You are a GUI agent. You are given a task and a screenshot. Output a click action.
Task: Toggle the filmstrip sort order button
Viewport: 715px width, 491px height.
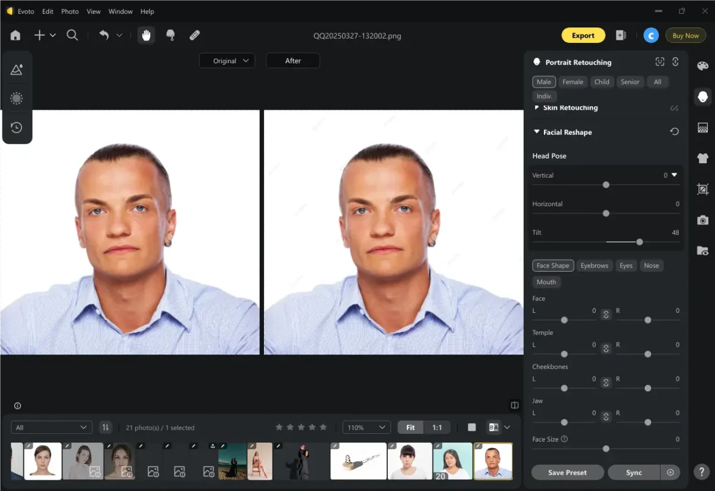click(105, 427)
